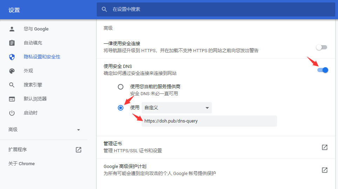Viewport: 338px width, 189px height.
Task: Enable the 一律使用安全连接 toggle
Action: (x=322, y=47)
